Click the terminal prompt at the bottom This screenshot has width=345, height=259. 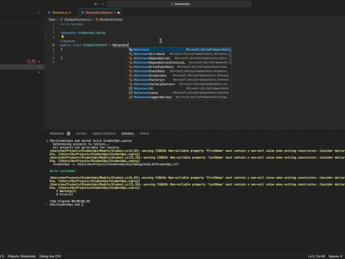pyautogui.click(x=67, y=204)
